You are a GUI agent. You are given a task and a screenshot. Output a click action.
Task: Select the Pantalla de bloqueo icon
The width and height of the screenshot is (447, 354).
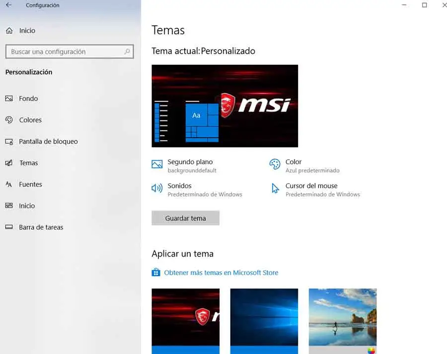9,142
